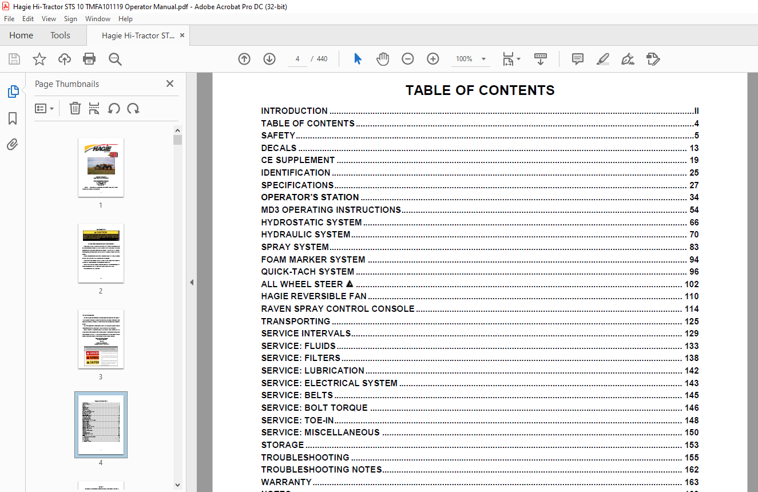Click the TROUBLESHOOTING NOTES contents entry
The height and width of the screenshot is (492, 758).
(480, 470)
